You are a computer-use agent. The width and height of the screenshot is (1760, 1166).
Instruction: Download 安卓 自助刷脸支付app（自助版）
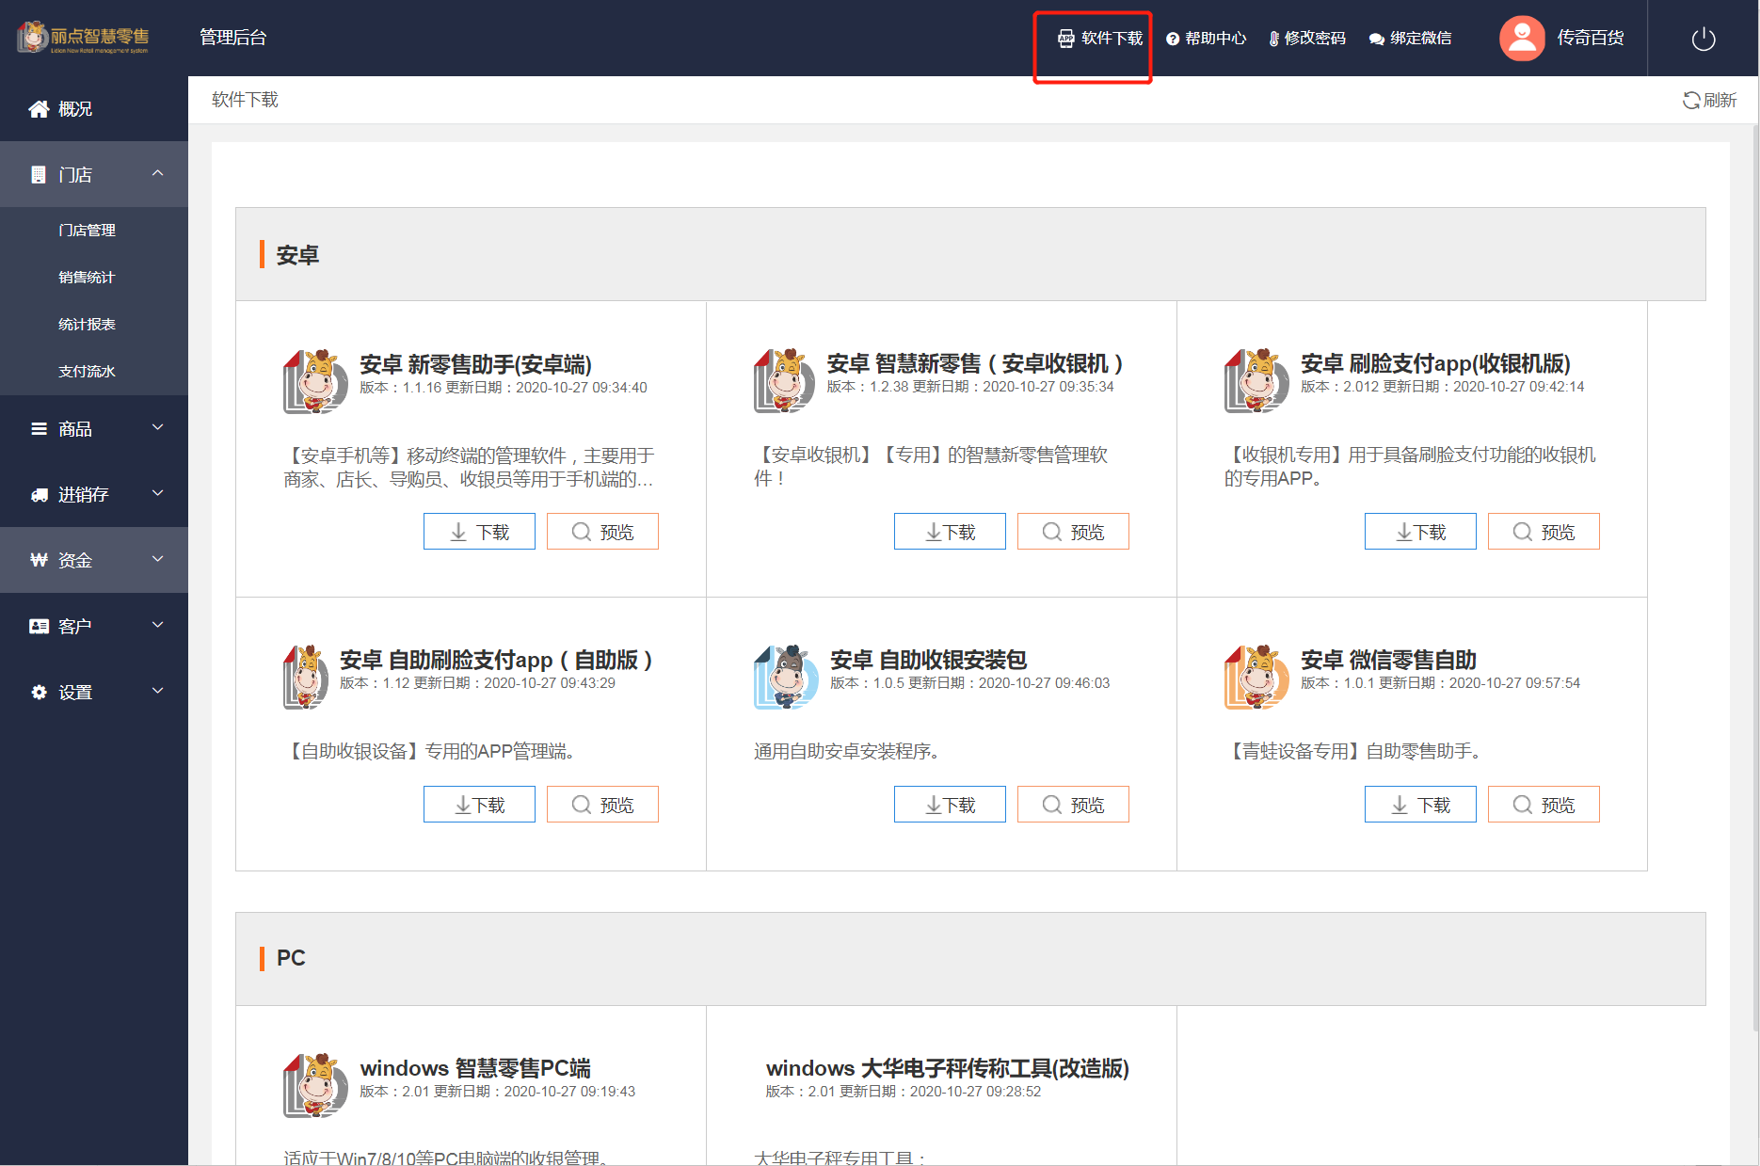pyautogui.click(x=479, y=805)
